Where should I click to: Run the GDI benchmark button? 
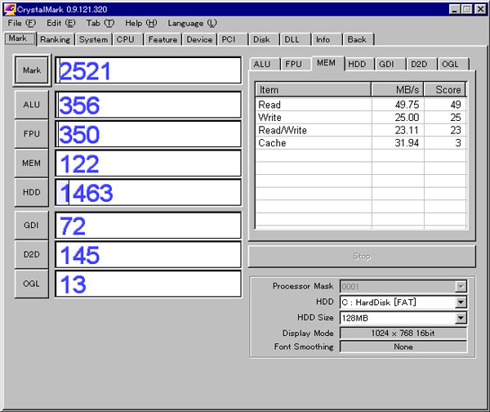coord(32,225)
